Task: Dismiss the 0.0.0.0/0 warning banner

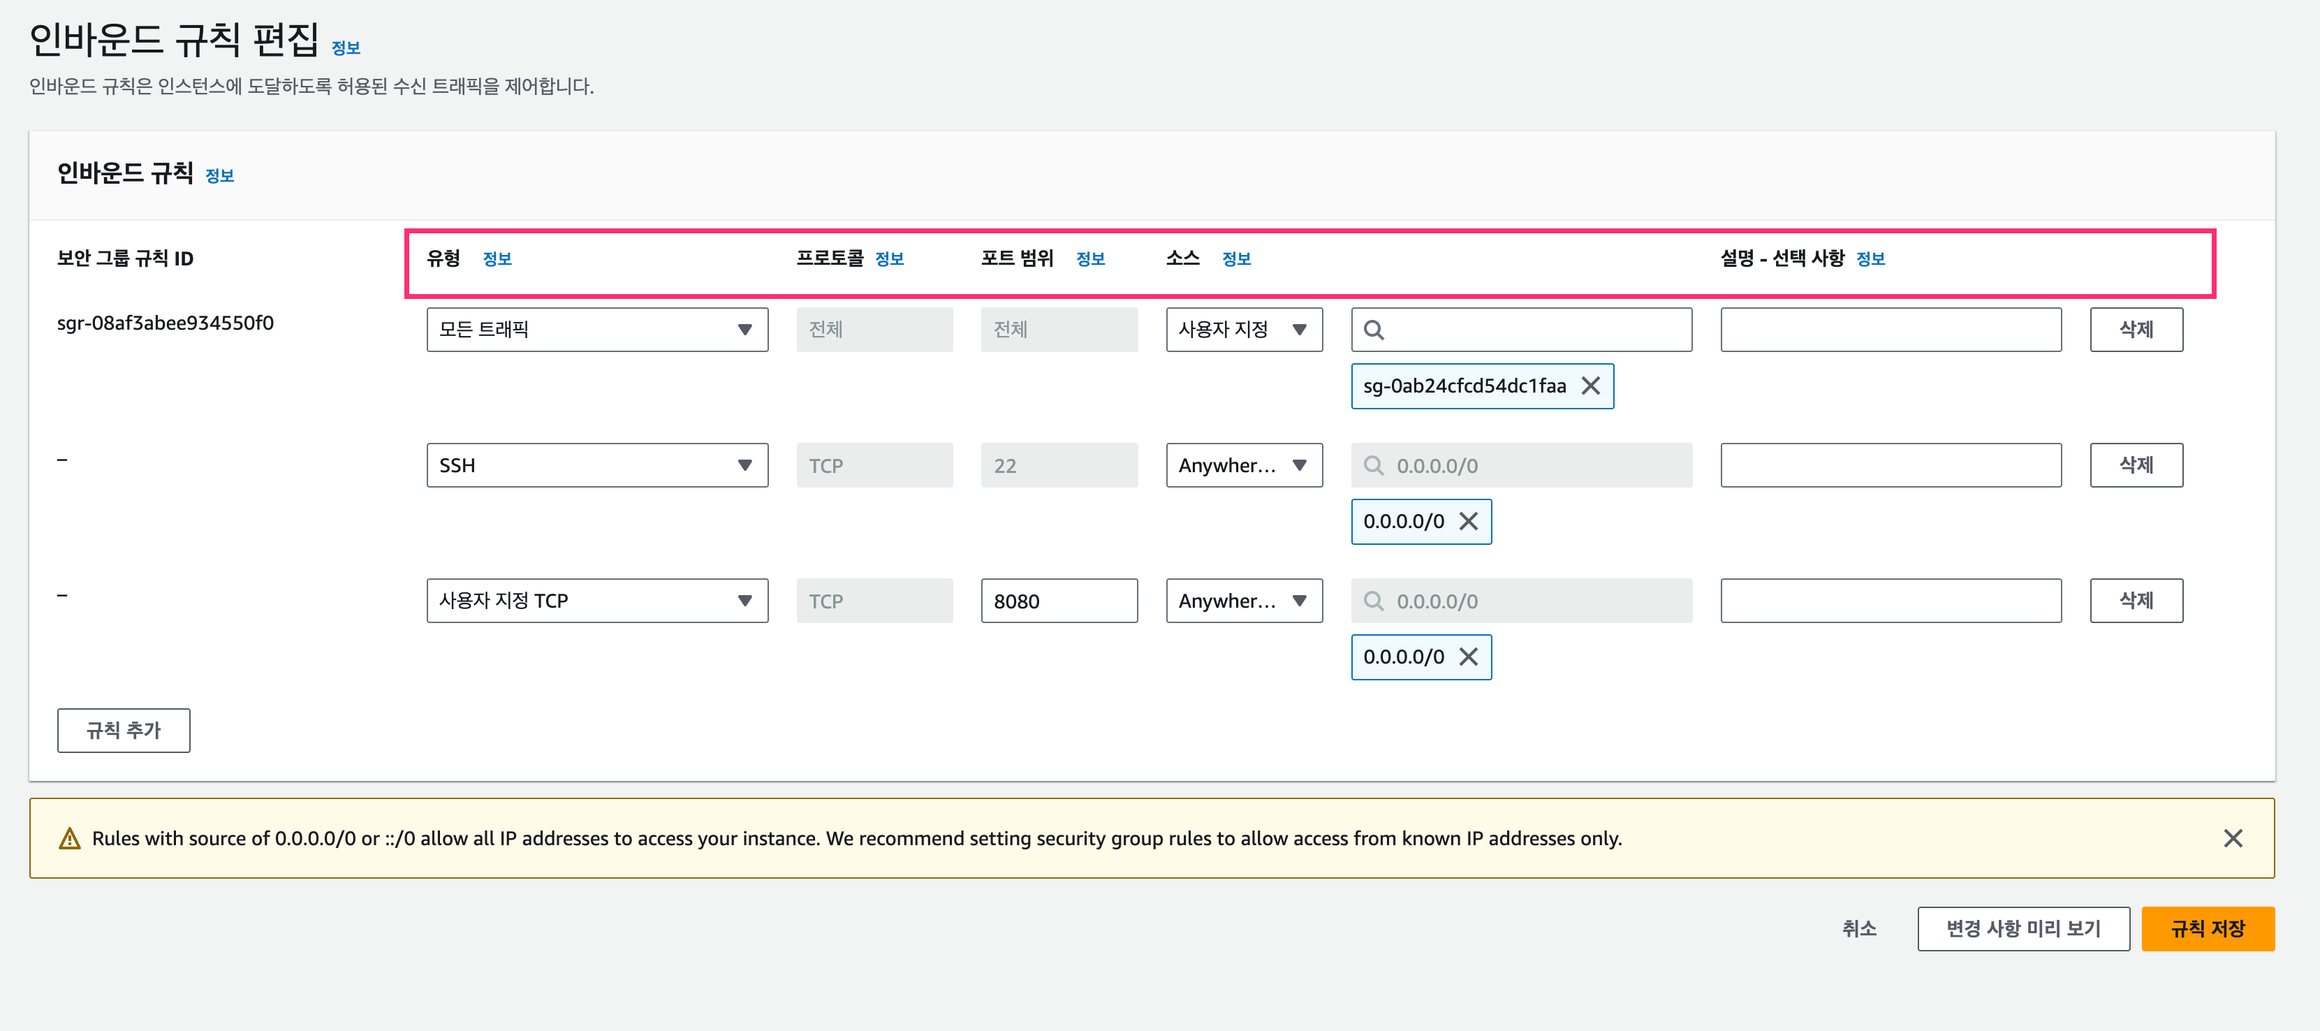Action: click(x=2233, y=838)
